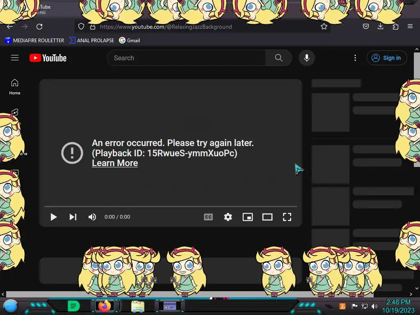Open the network tray icon
Image resolution: width=420 pixels, height=315 pixels.
point(365,306)
